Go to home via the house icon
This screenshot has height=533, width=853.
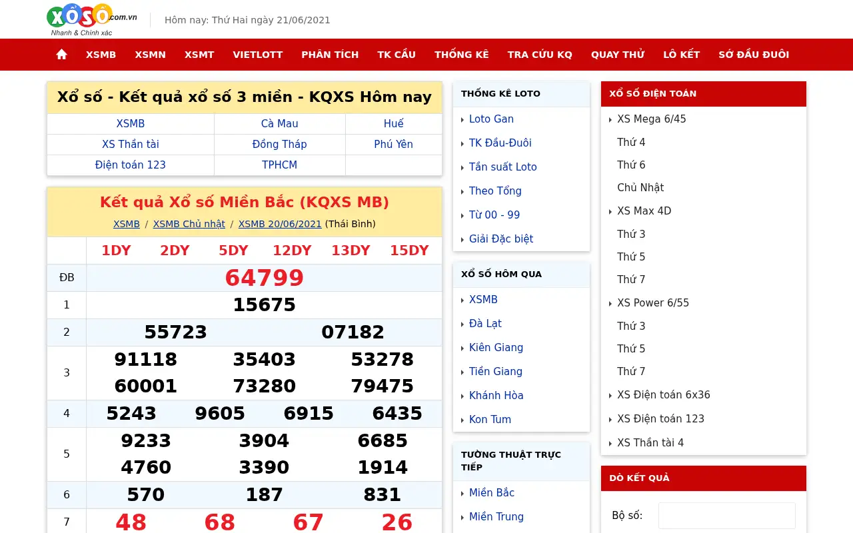point(61,55)
